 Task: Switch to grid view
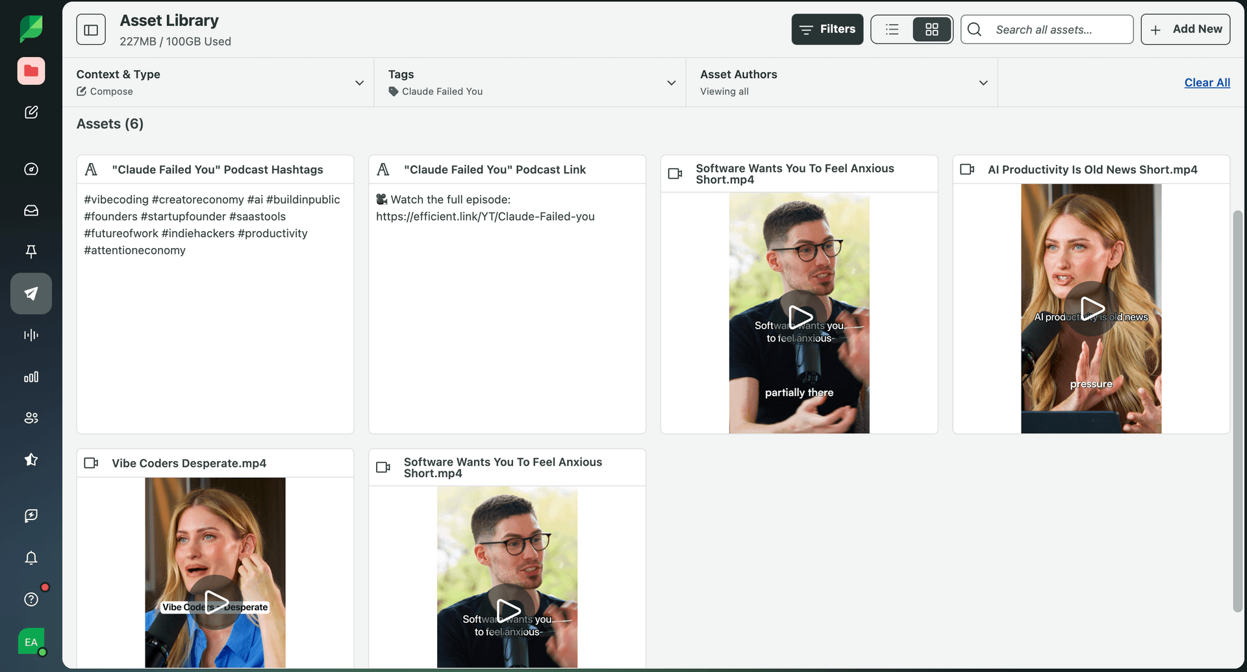click(x=932, y=29)
